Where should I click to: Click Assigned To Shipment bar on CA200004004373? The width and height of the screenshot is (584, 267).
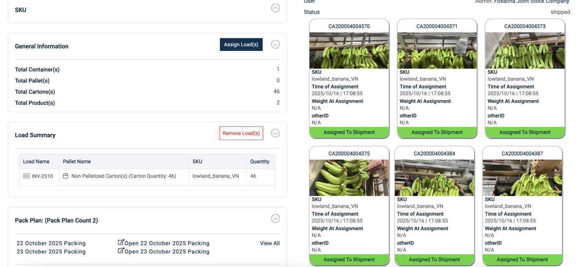525,132
